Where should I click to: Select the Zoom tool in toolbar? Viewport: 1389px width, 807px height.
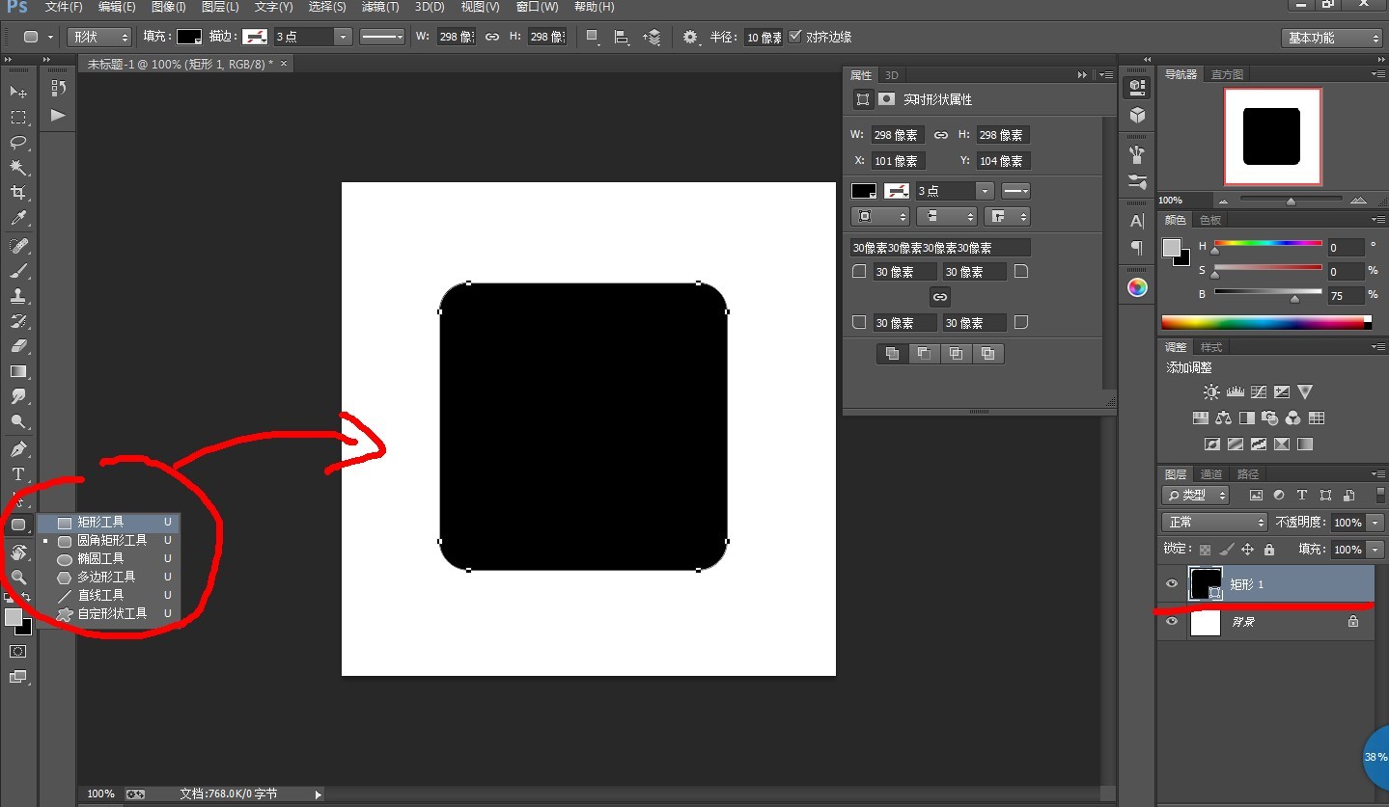(x=18, y=577)
